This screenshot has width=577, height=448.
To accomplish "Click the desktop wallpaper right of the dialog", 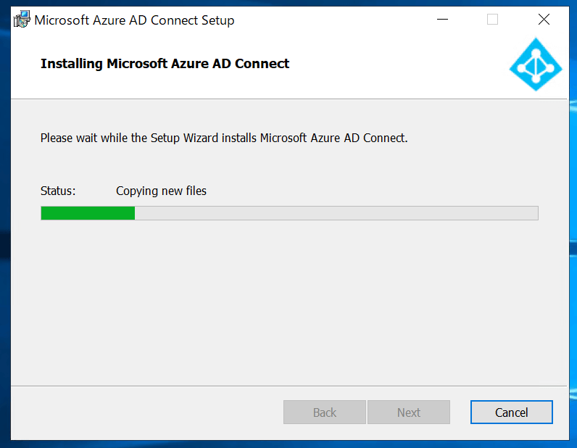I will coord(573,221).
